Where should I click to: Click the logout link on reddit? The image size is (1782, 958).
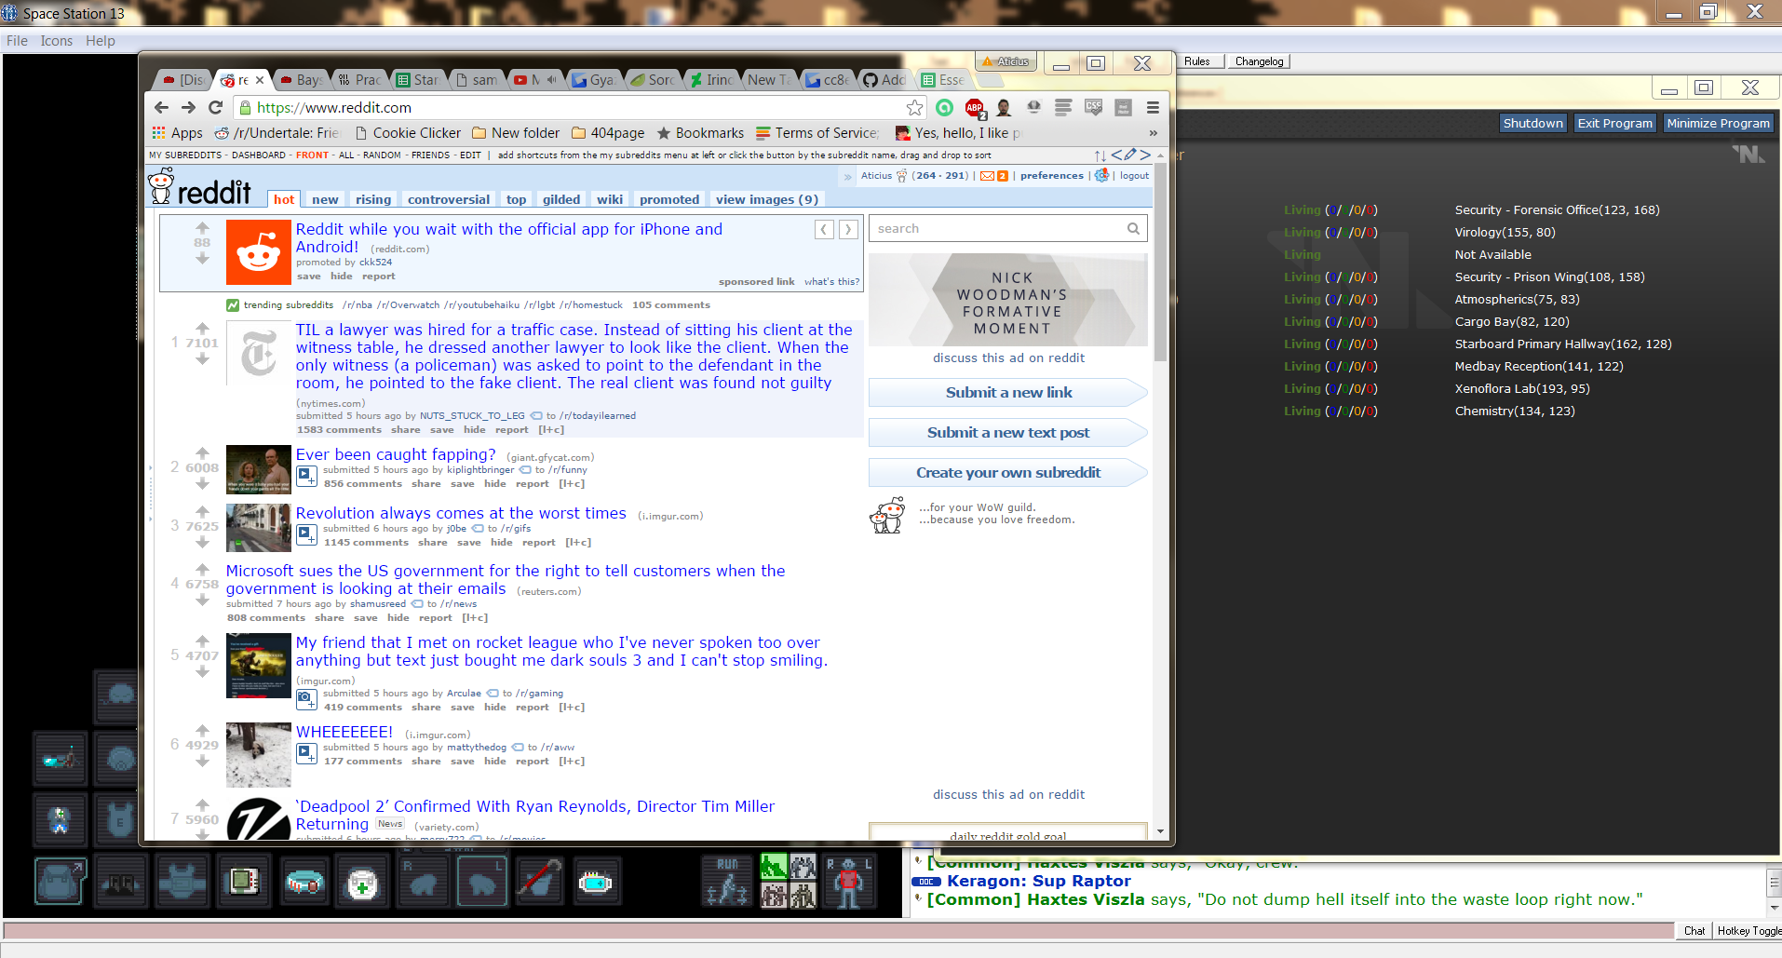click(1134, 176)
